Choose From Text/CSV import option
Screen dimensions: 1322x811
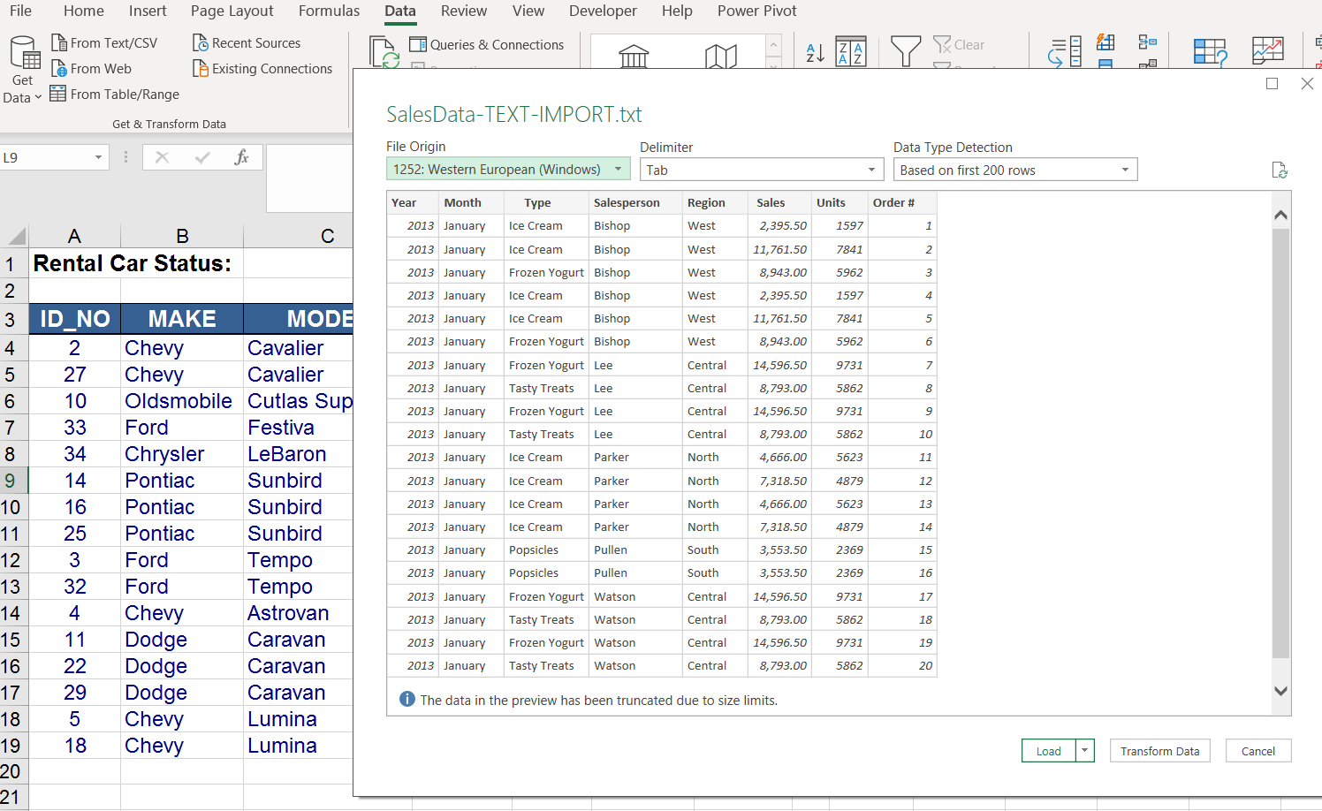(x=104, y=42)
